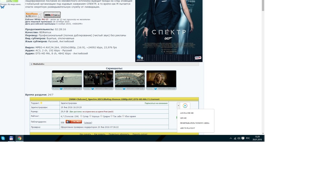323x181 pixels.
Task: Rate the torrent as Супер
Action: [x=81, y=116]
